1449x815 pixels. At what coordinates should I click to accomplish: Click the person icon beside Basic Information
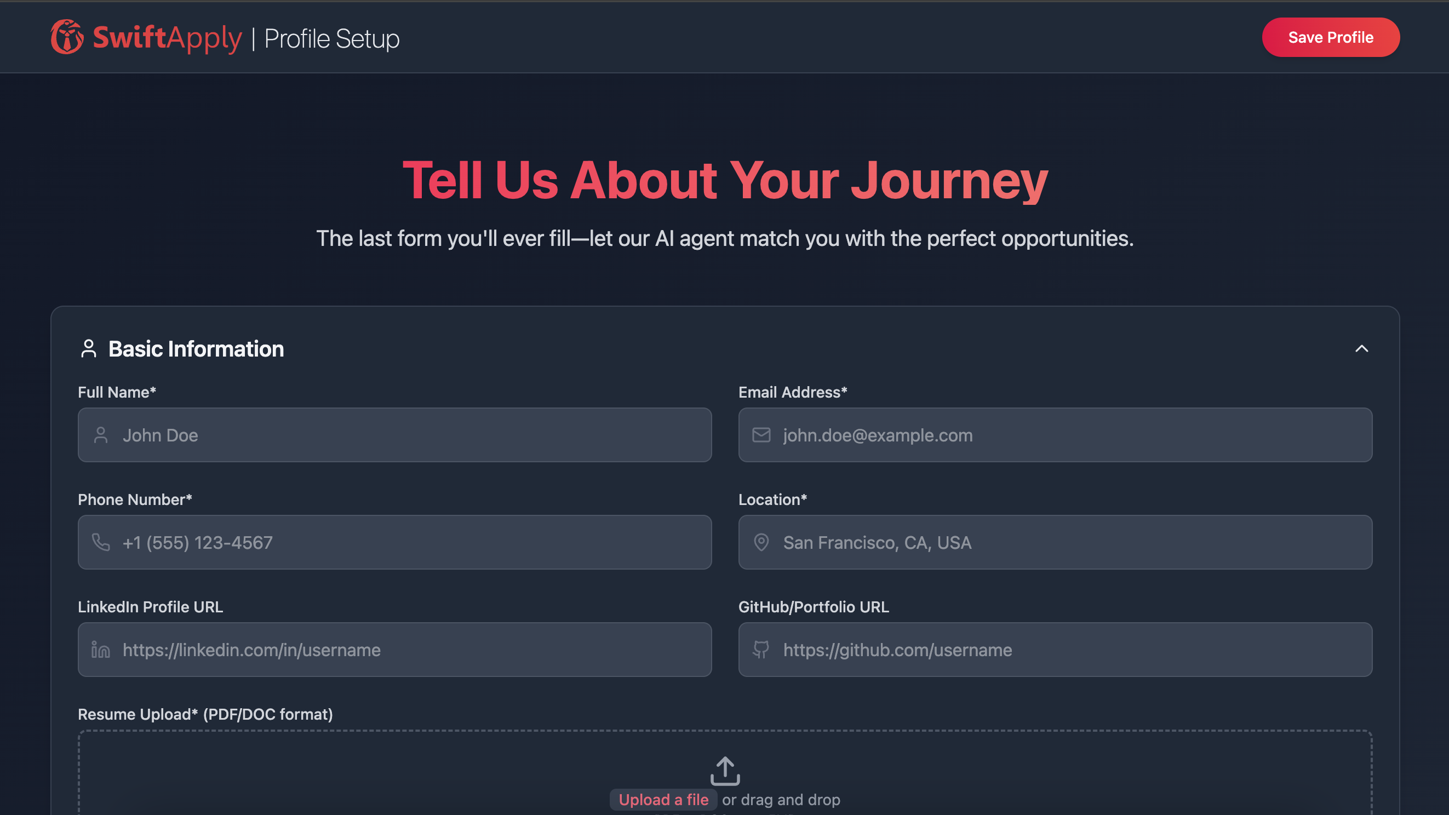[x=88, y=349]
